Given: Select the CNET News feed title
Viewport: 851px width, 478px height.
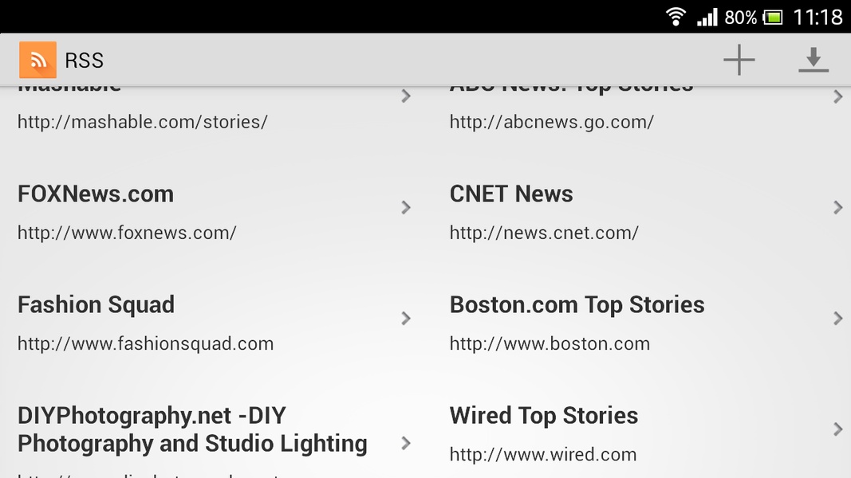Looking at the screenshot, I should (511, 194).
